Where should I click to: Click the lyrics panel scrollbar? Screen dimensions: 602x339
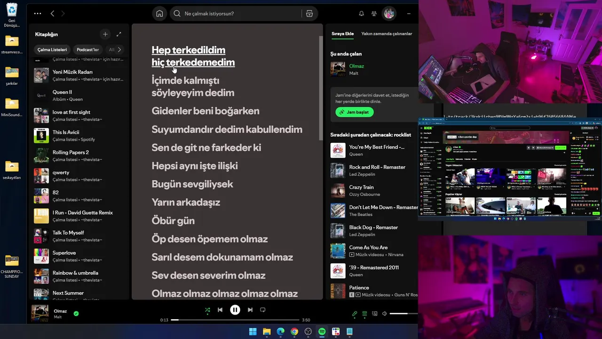click(321, 87)
